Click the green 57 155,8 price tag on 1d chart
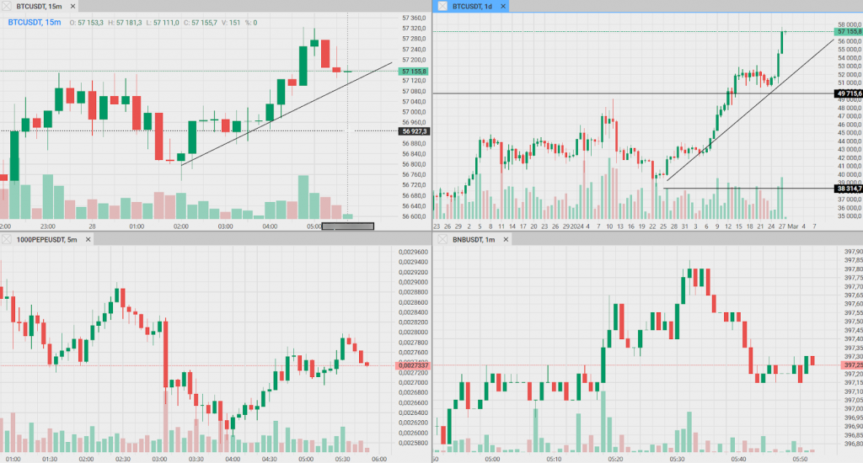Viewport: 863px width, 463px height. tap(849, 32)
